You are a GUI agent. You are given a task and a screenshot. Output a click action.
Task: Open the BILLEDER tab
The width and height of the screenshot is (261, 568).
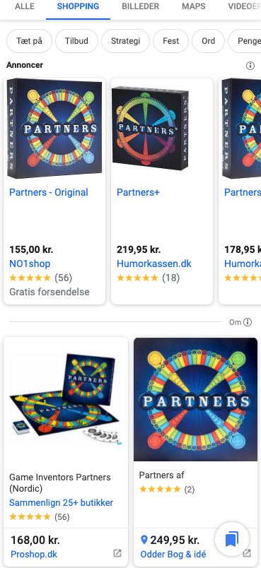click(140, 6)
